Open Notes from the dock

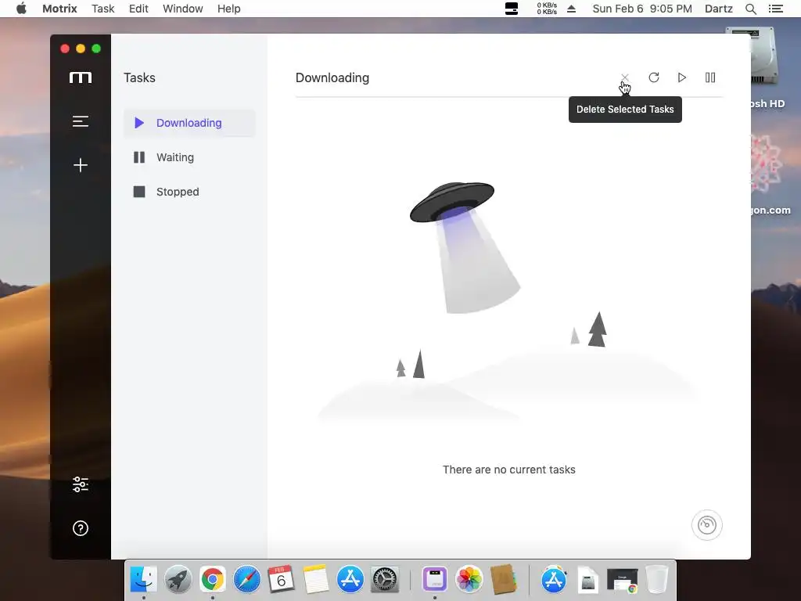click(316, 580)
